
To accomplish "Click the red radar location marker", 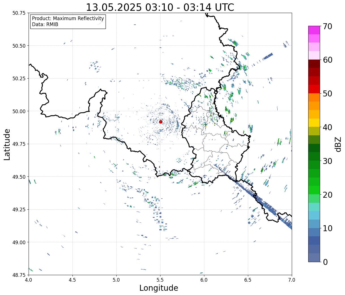I will pos(161,122).
